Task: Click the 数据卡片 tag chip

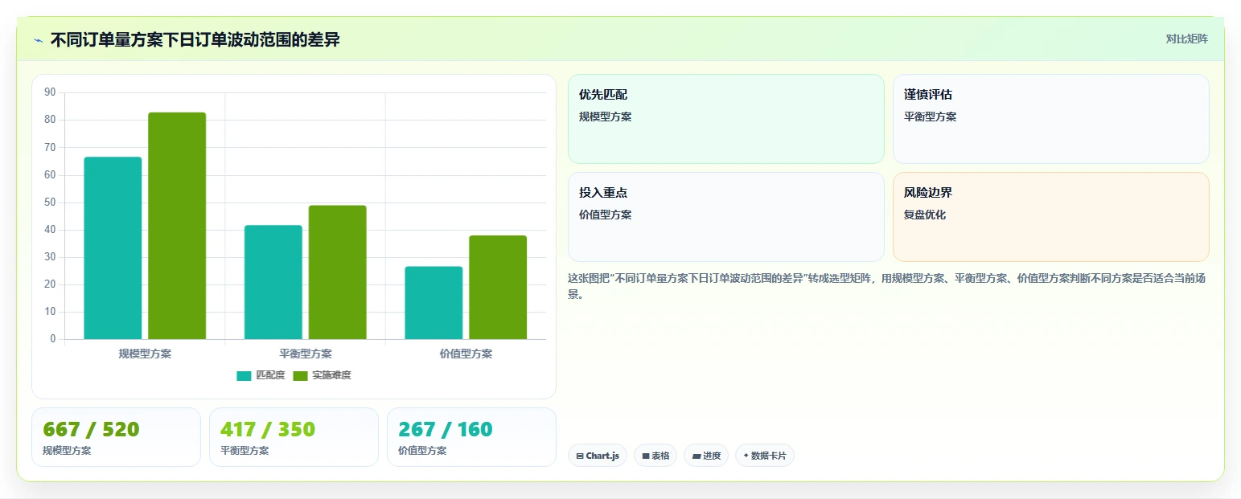Action: (765, 456)
